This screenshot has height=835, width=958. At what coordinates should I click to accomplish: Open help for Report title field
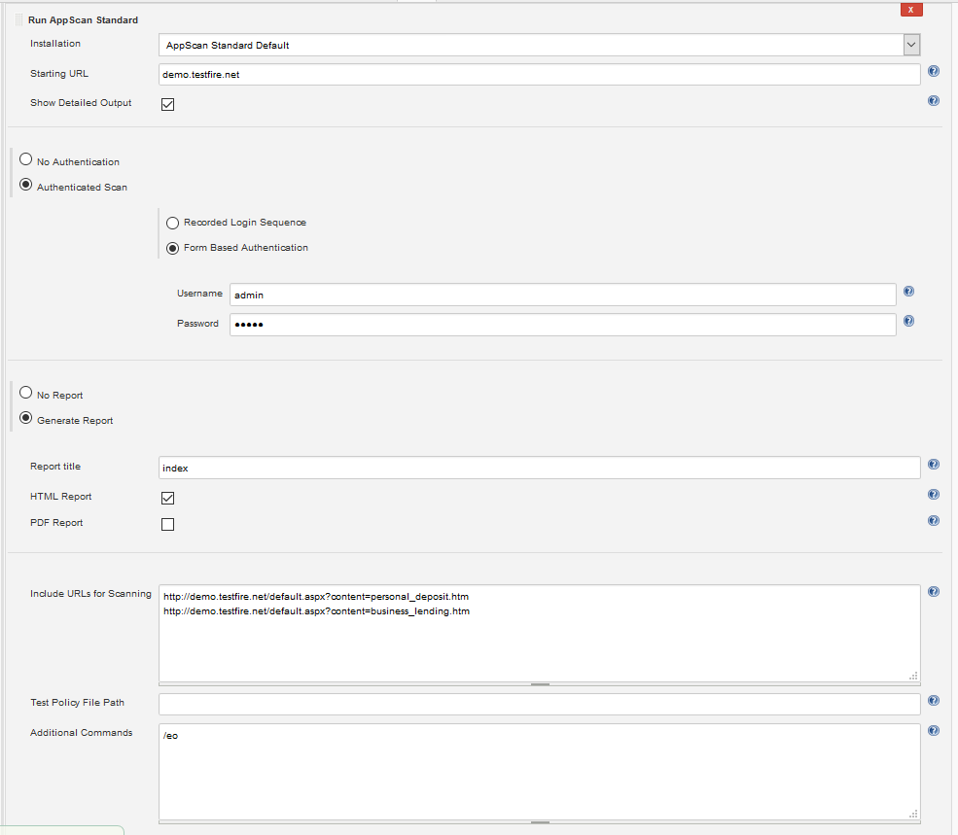pyautogui.click(x=933, y=465)
